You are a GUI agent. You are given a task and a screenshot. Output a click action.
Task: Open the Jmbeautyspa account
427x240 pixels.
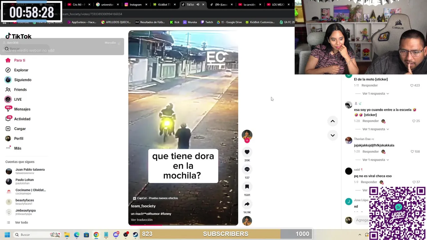21,212
